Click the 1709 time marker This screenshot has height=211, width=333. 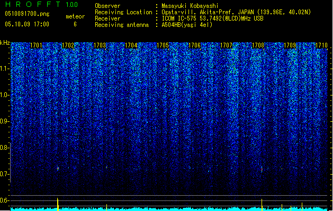(x=290, y=45)
